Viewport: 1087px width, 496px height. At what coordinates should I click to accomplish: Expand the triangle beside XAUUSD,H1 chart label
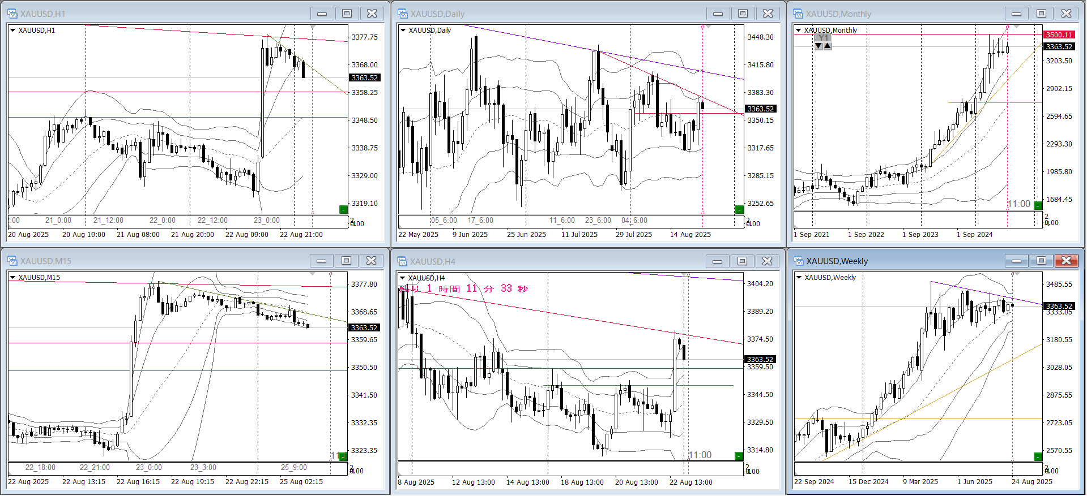point(12,31)
